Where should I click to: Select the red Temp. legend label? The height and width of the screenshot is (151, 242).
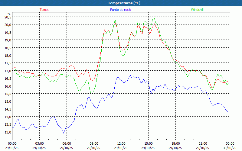click(x=44, y=10)
